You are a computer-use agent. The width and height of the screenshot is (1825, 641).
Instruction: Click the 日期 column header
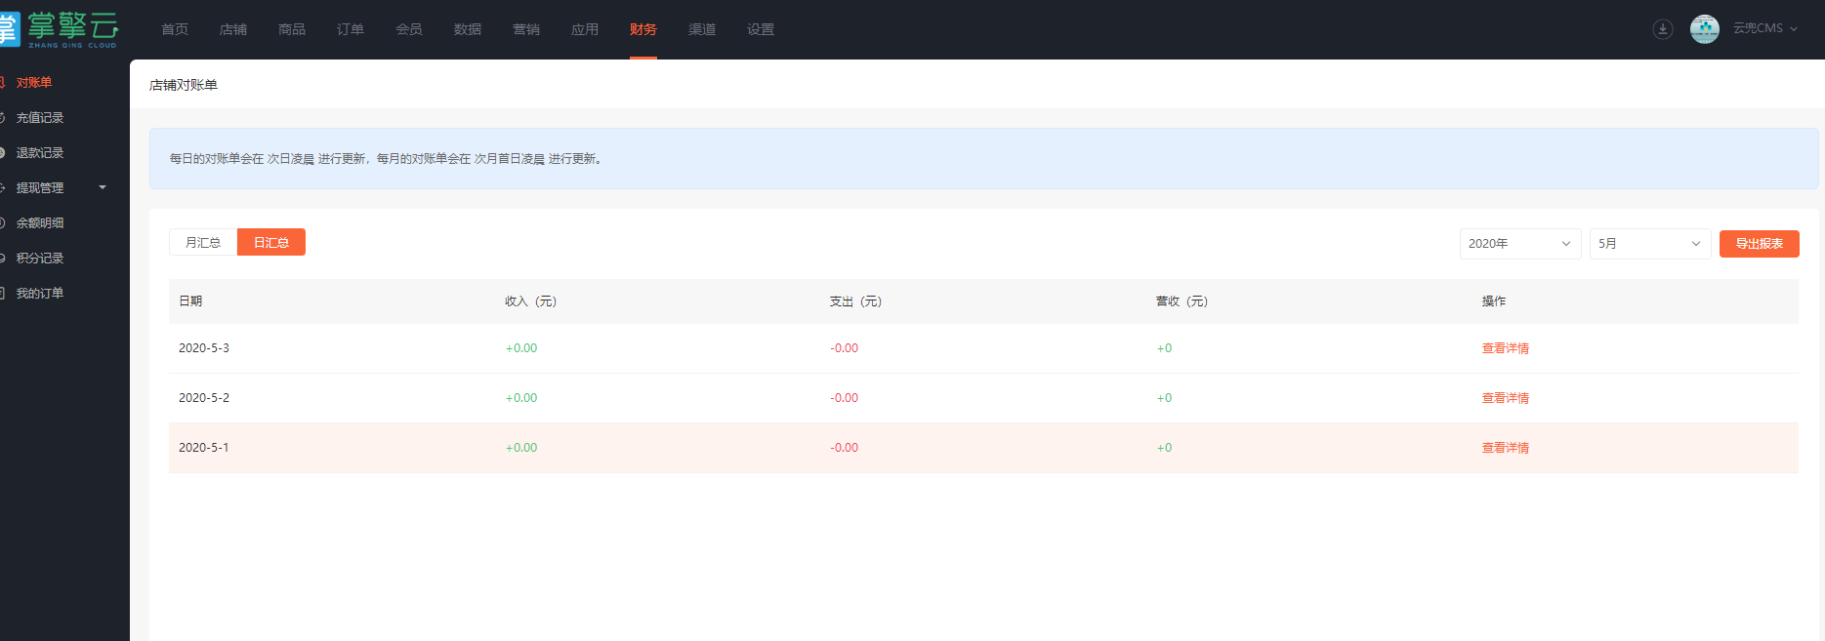click(190, 301)
